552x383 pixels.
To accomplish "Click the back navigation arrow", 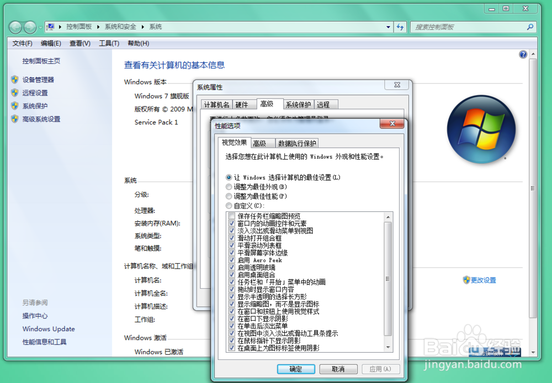I will coord(15,26).
